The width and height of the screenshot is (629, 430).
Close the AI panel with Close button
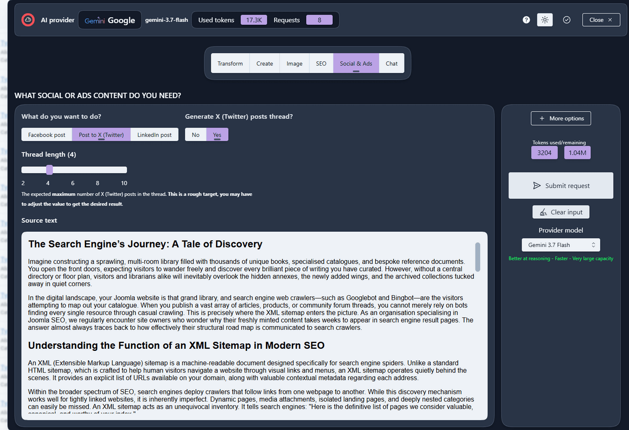click(601, 20)
